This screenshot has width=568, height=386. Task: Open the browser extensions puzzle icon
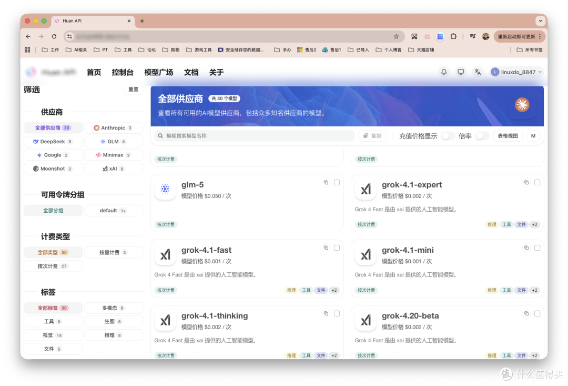pos(453,36)
